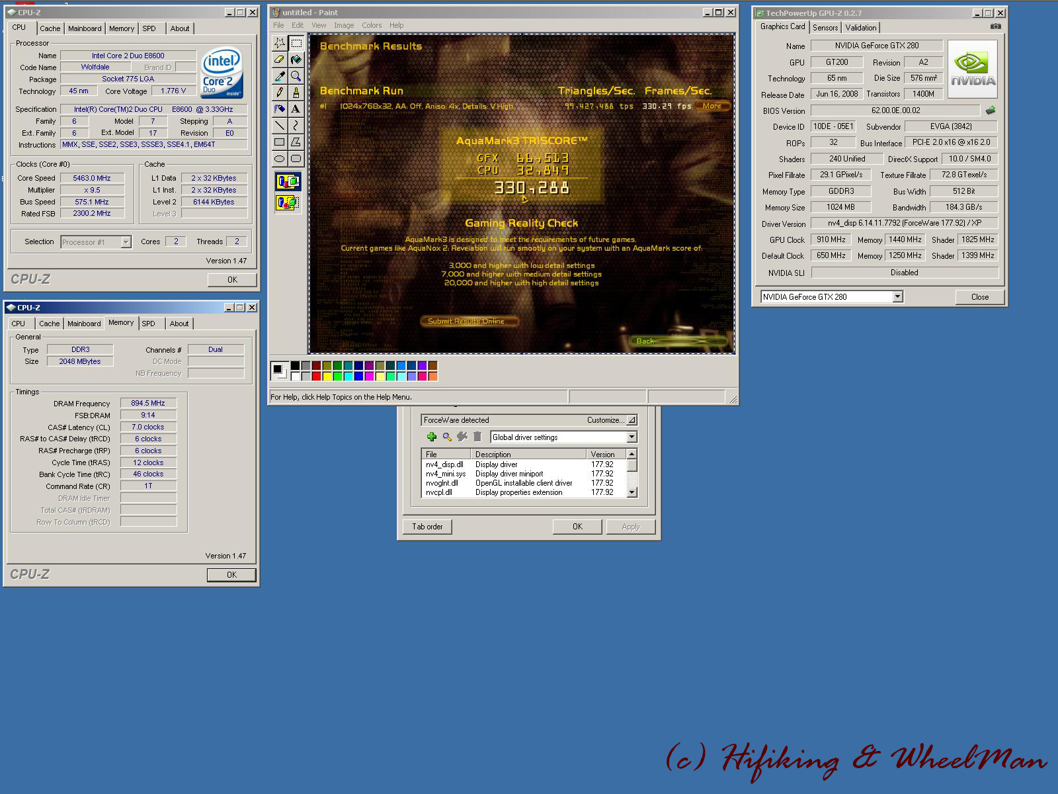Click the GPU-Z camera screenshot icon
The width and height of the screenshot is (1058, 794).
[x=995, y=26]
